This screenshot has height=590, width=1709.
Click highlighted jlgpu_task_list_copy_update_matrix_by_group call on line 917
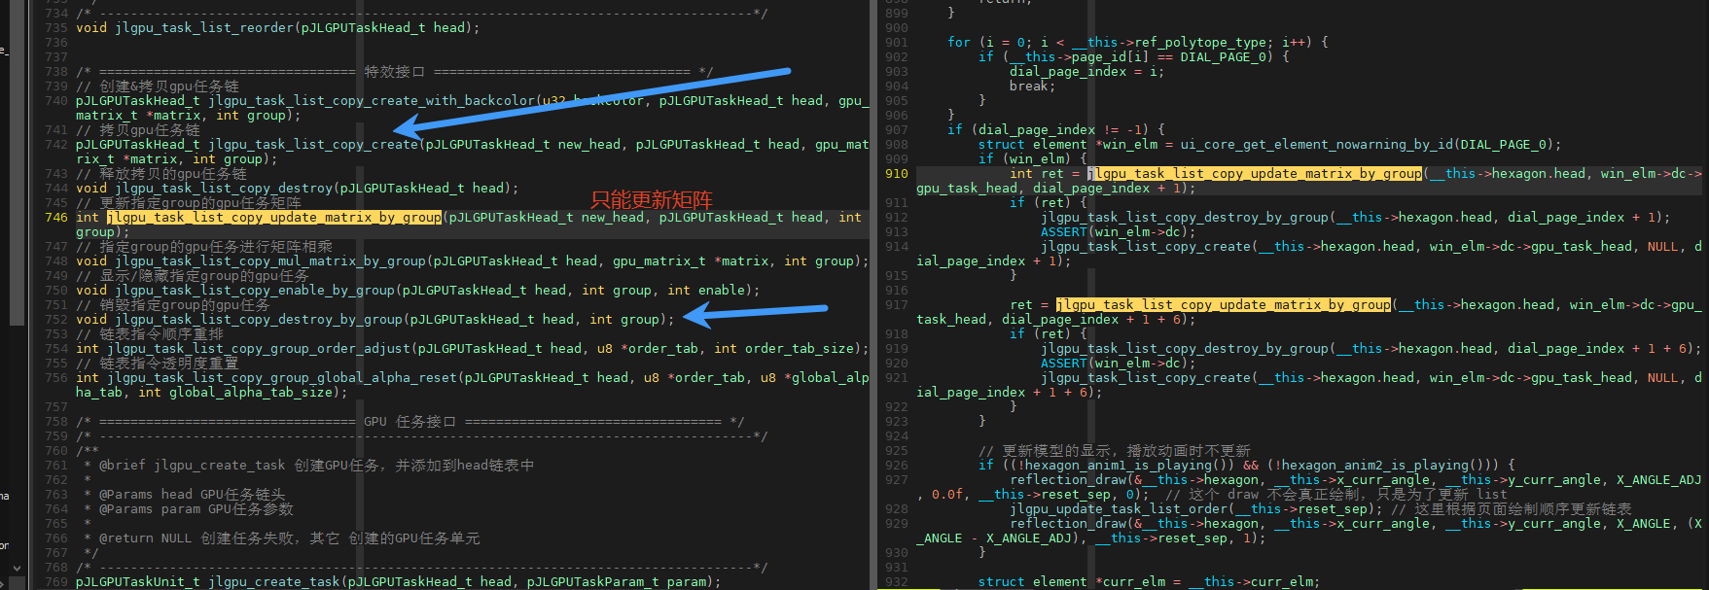1224,305
